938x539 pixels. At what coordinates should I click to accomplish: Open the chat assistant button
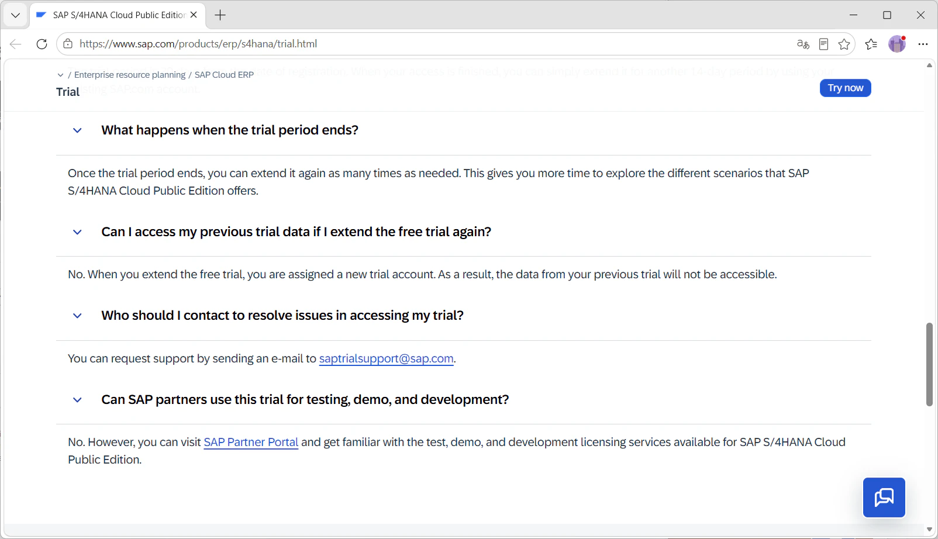point(884,497)
